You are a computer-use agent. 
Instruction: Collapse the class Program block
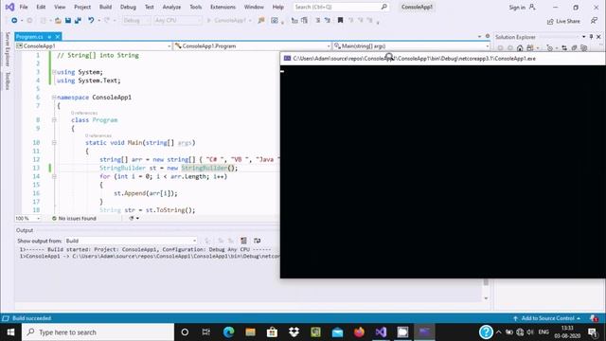pyautogui.click(x=54, y=120)
